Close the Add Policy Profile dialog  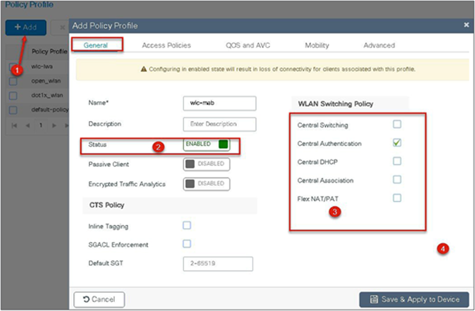click(x=466, y=25)
